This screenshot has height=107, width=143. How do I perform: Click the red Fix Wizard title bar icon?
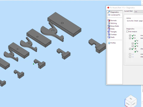click(x=108, y=8)
